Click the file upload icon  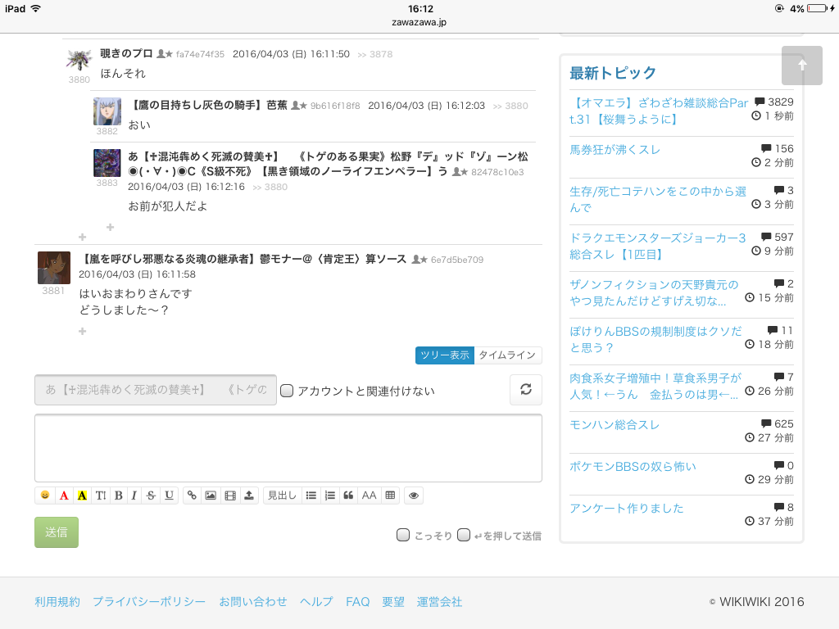pos(249,496)
